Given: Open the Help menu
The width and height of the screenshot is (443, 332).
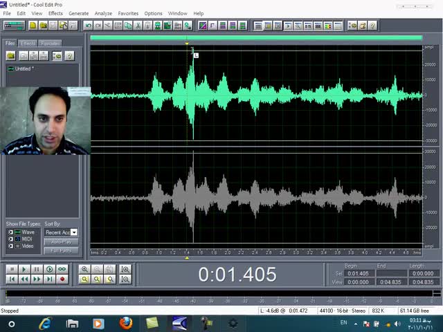Looking at the screenshot, I should coord(199,13).
